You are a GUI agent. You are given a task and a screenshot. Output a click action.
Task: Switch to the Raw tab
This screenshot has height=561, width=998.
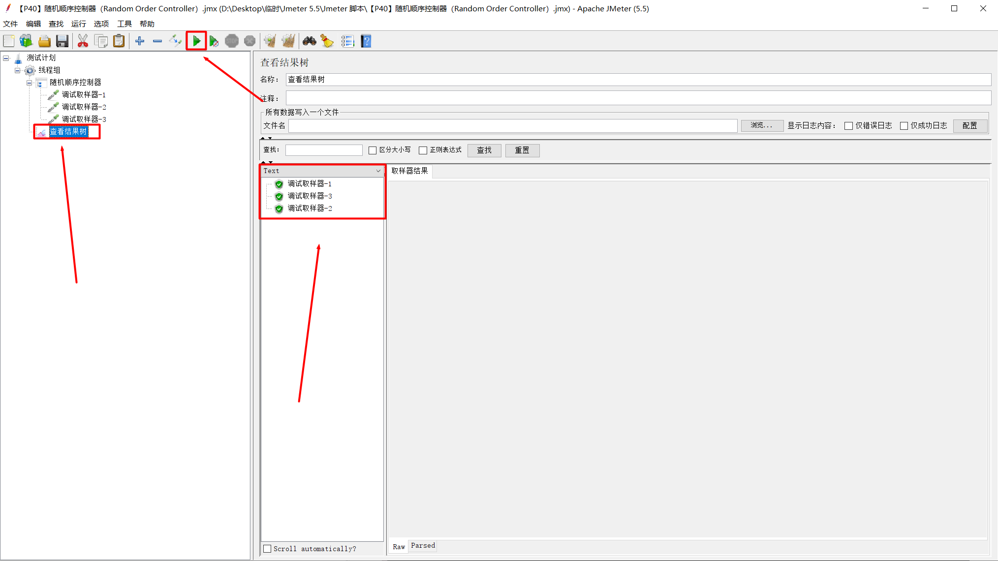click(x=399, y=547)
